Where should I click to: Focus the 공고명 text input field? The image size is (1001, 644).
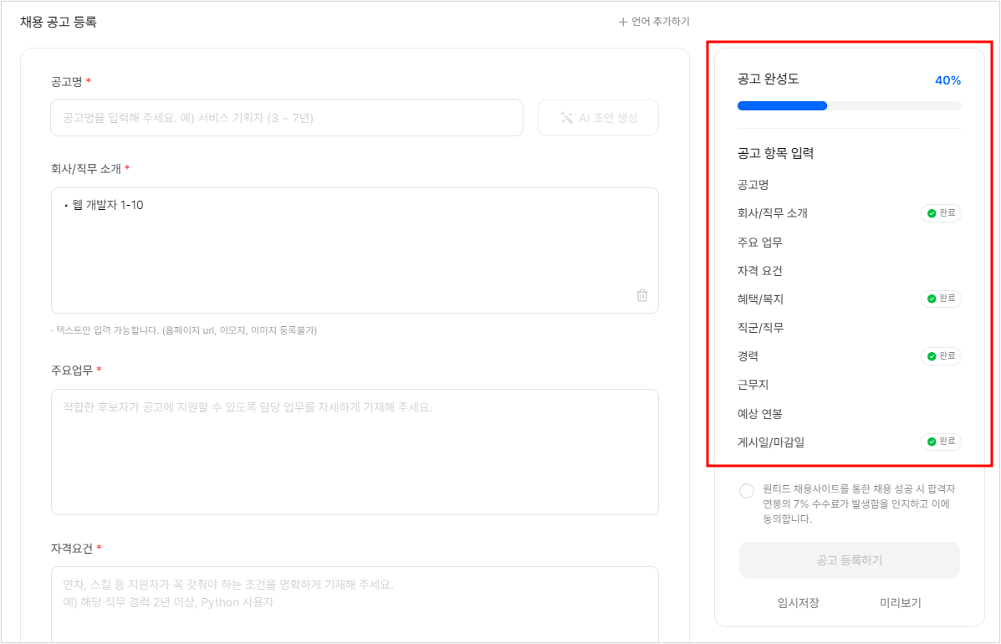tap(286, 118)
